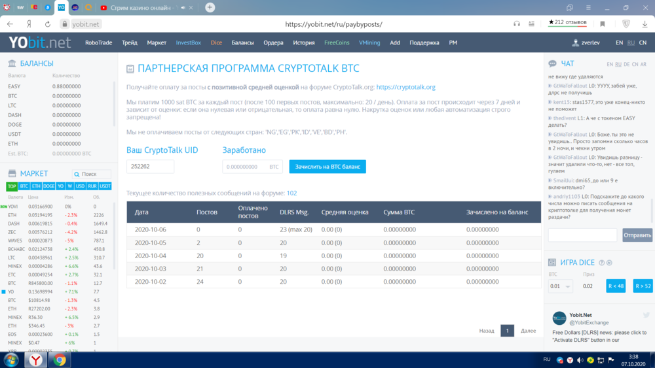Open the new tab plus button
This screenshot has height=368, width=655.
click(210, 7)
